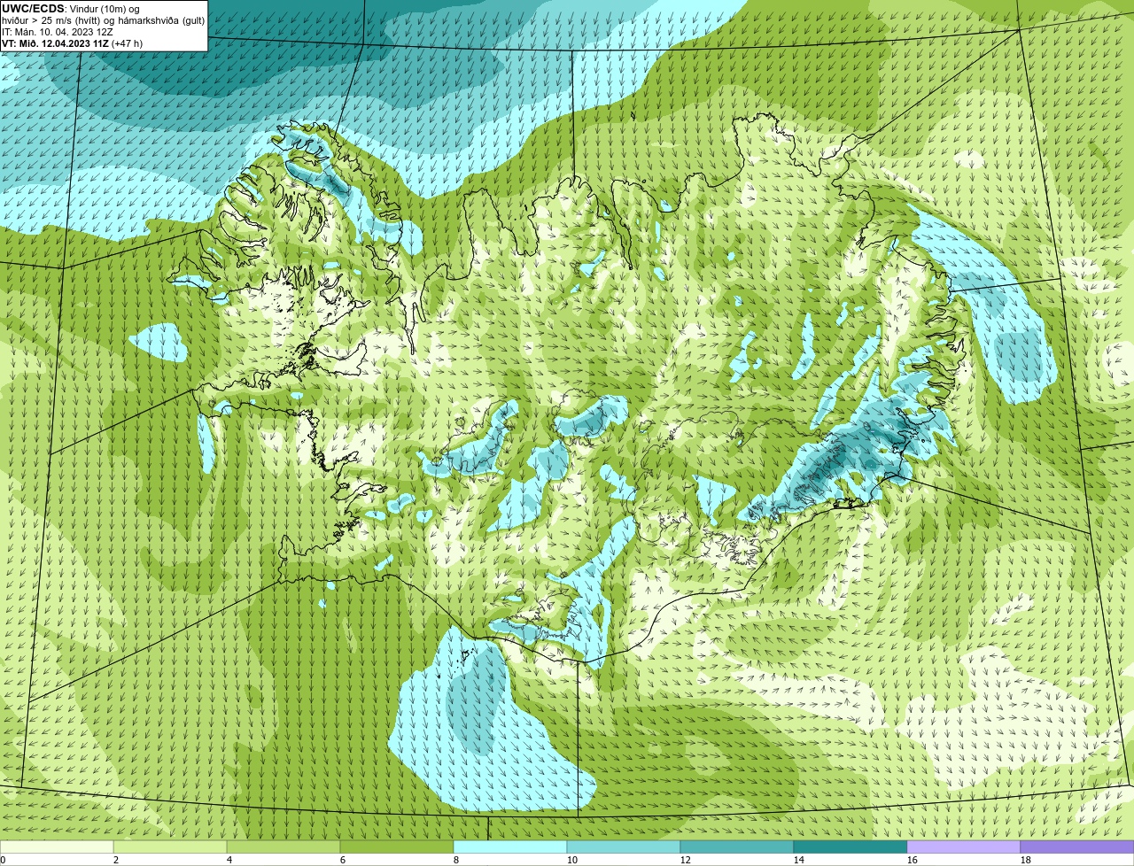Click the light cyan 8–10 m/s legend swatch

point(510,847)
